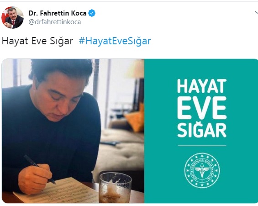258x206 pixels.
Task: Open the @drfahrettinkoca handle link
Action: coord(55,22)
